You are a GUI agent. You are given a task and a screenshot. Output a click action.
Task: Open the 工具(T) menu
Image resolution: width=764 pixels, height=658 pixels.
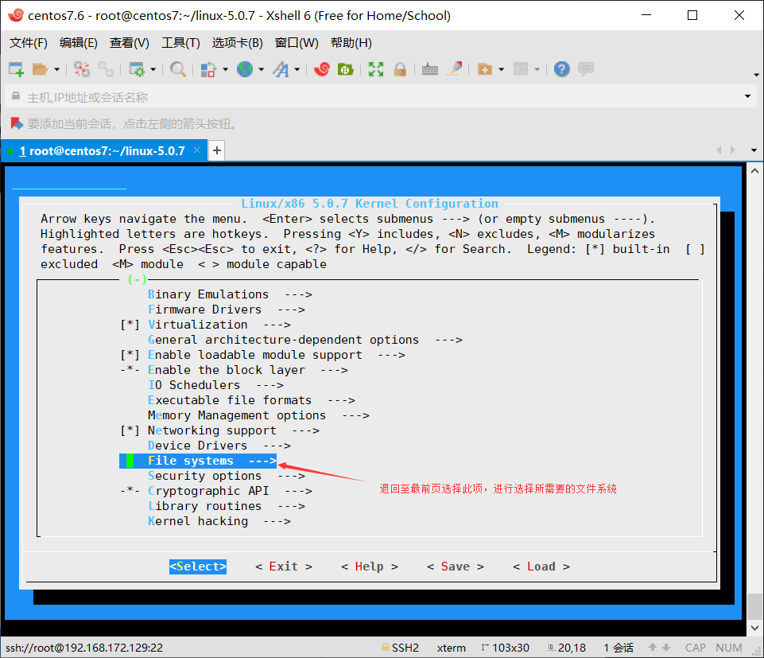(180, 43)
